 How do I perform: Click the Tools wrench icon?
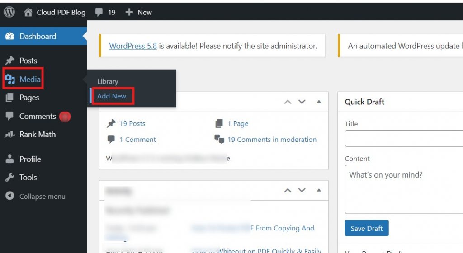10,177
